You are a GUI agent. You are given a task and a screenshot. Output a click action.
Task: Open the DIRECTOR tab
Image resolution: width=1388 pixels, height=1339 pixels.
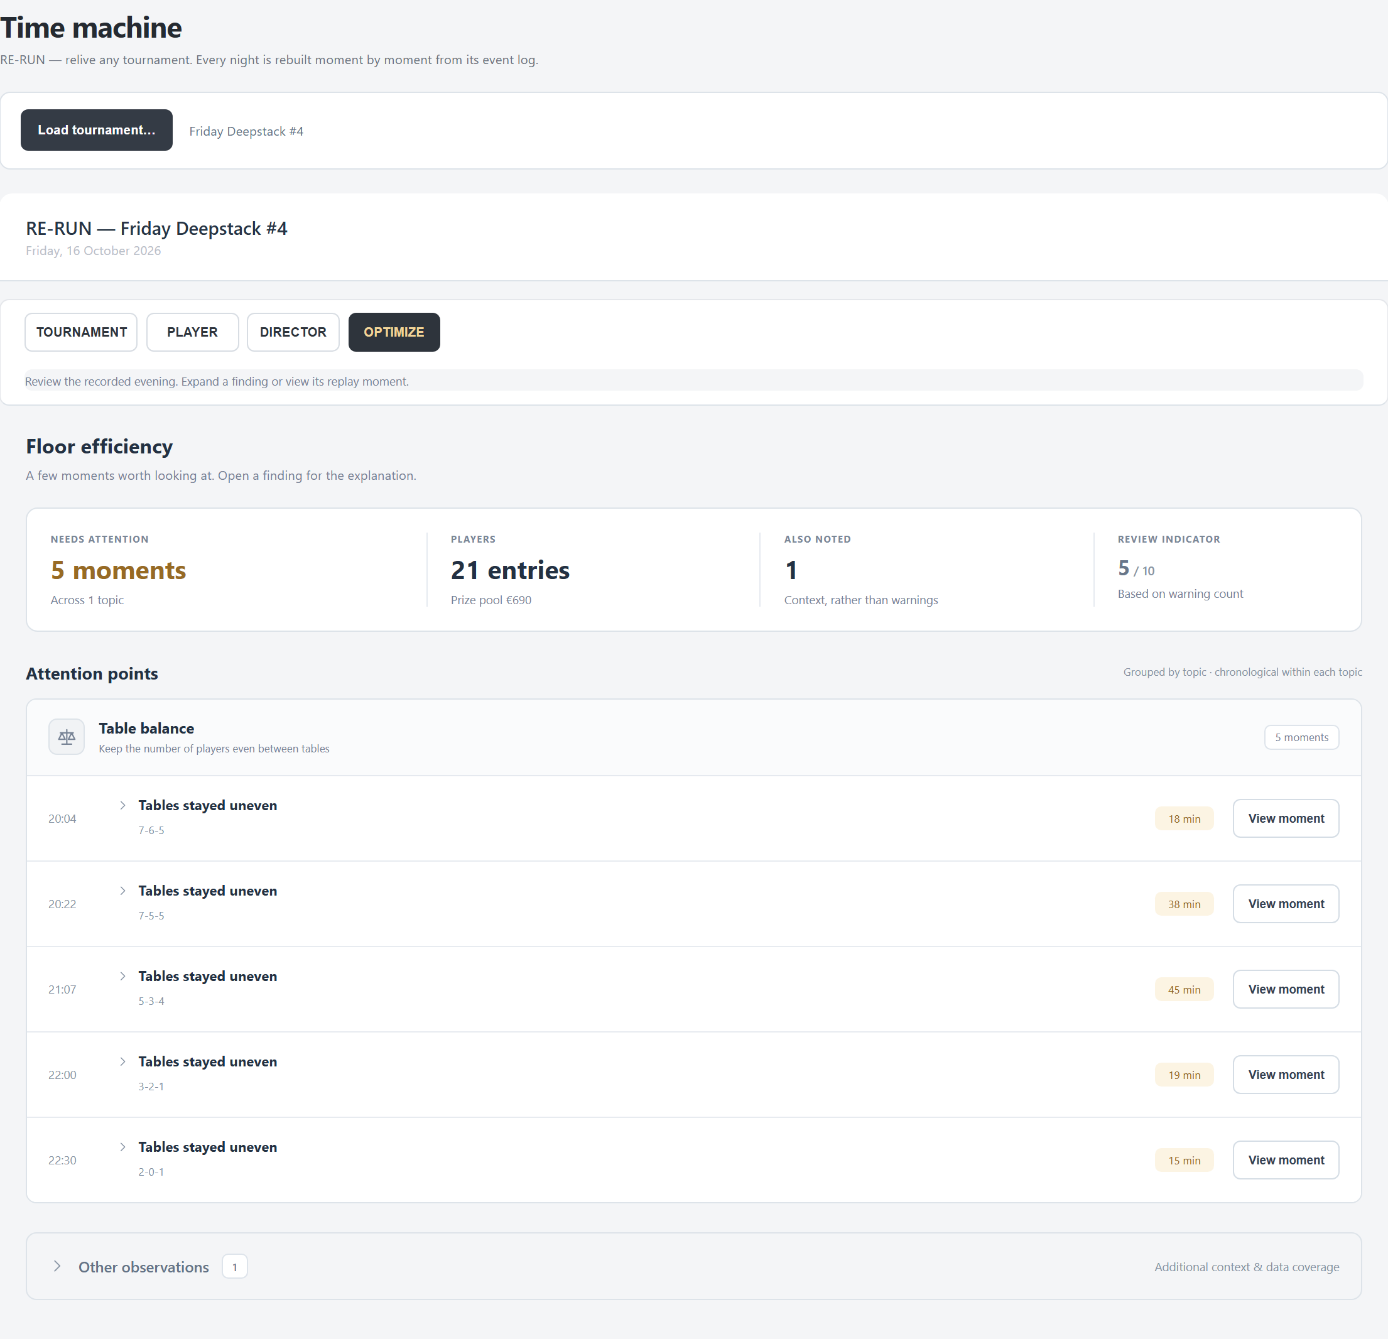[x=293, y=332]
